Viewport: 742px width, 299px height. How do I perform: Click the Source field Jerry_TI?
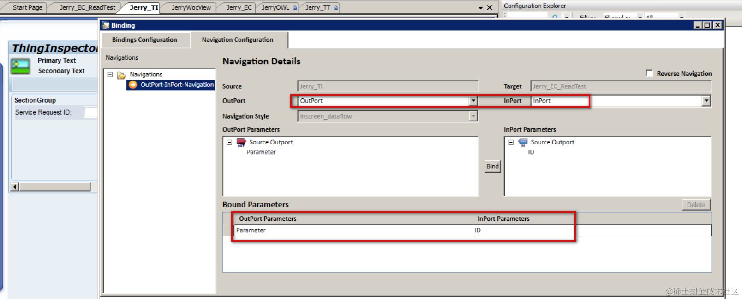388,86
